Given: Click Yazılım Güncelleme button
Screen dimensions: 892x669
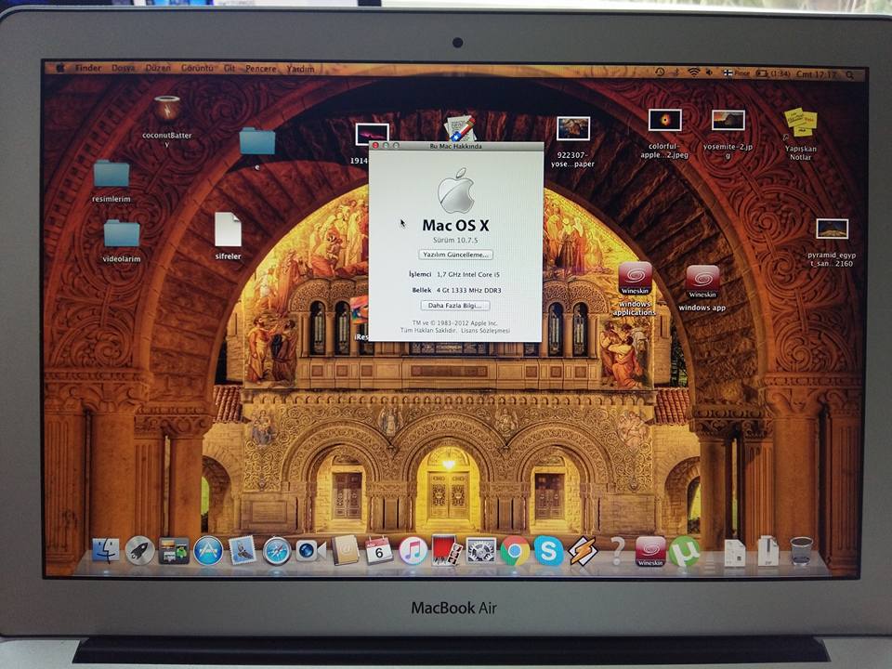Looking at the screenshot, I should (x=455, y=255).
